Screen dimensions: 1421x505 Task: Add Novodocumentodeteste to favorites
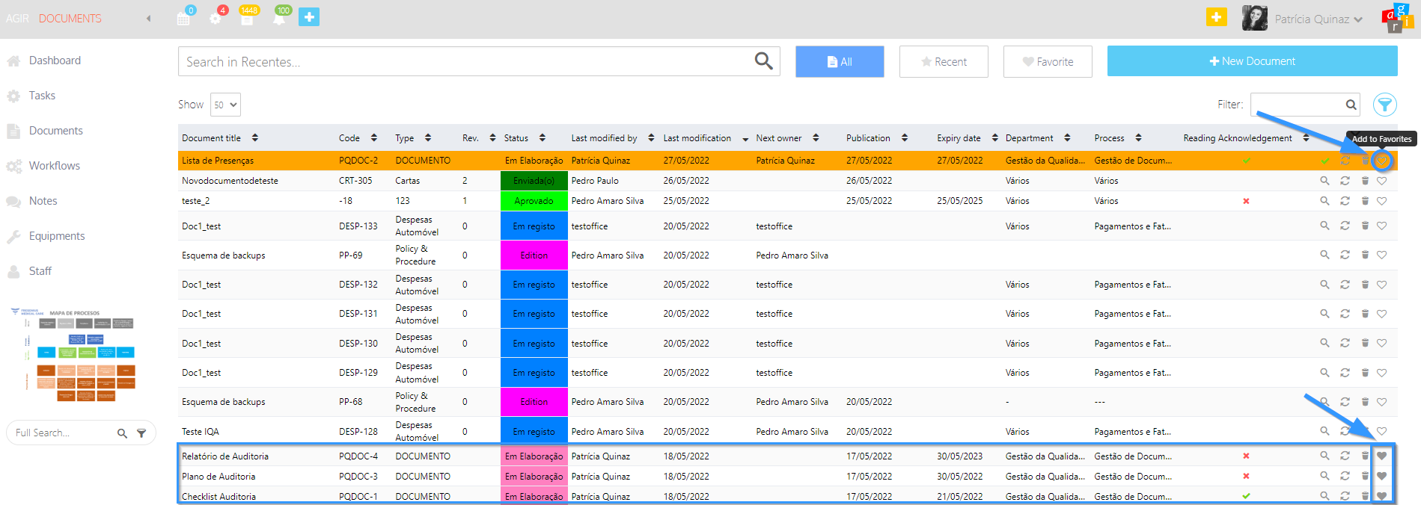[x=1382, y=181]
